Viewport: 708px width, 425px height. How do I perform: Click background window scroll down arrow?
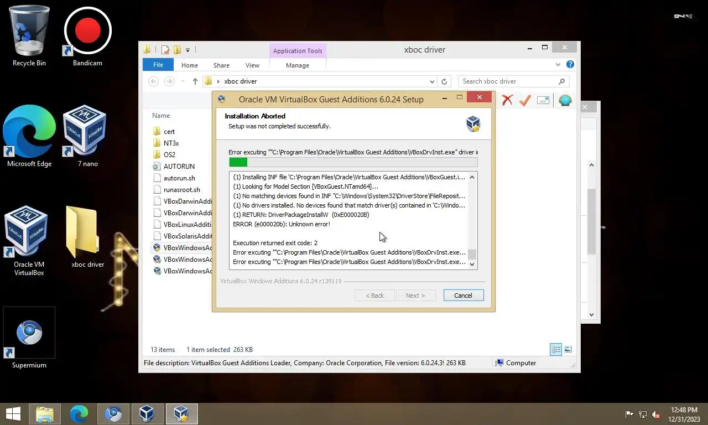tap(591, 314)
